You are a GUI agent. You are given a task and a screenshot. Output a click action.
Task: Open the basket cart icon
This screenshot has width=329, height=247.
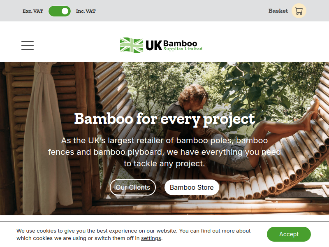coord(299,11)
